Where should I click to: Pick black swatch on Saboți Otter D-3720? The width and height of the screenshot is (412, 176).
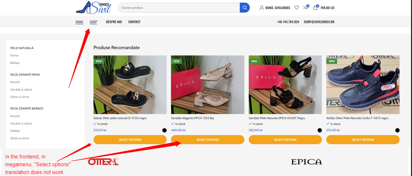pyautogui.click(x=164, y=130)
